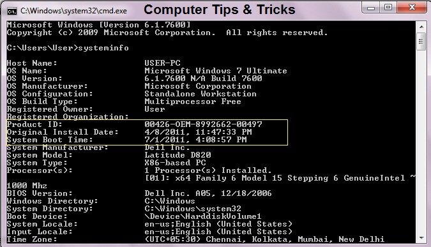
Task: Click install date '4/8/2011, 11:47:33 PM'
Action: (x=198, y=132)
